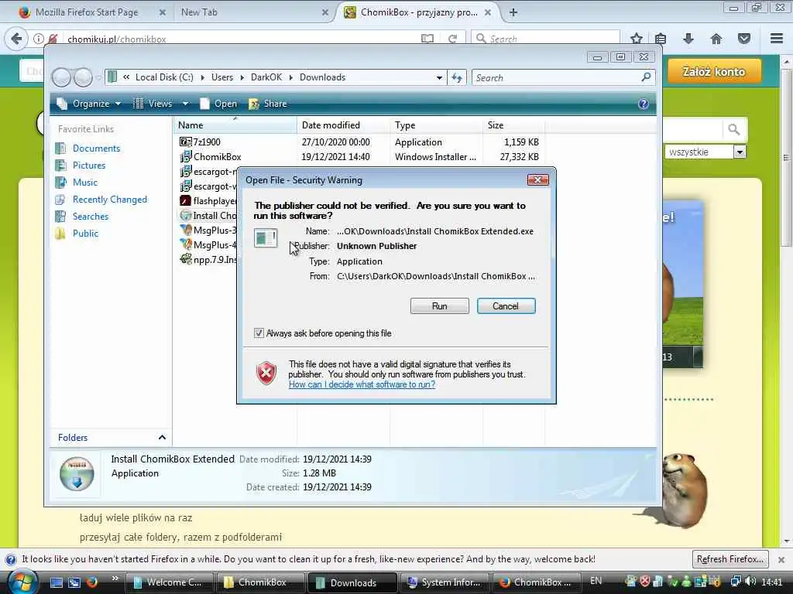793x594 pixels.
Task: Click DarkOK breadcrumb segment
Action: pos(266,77)
